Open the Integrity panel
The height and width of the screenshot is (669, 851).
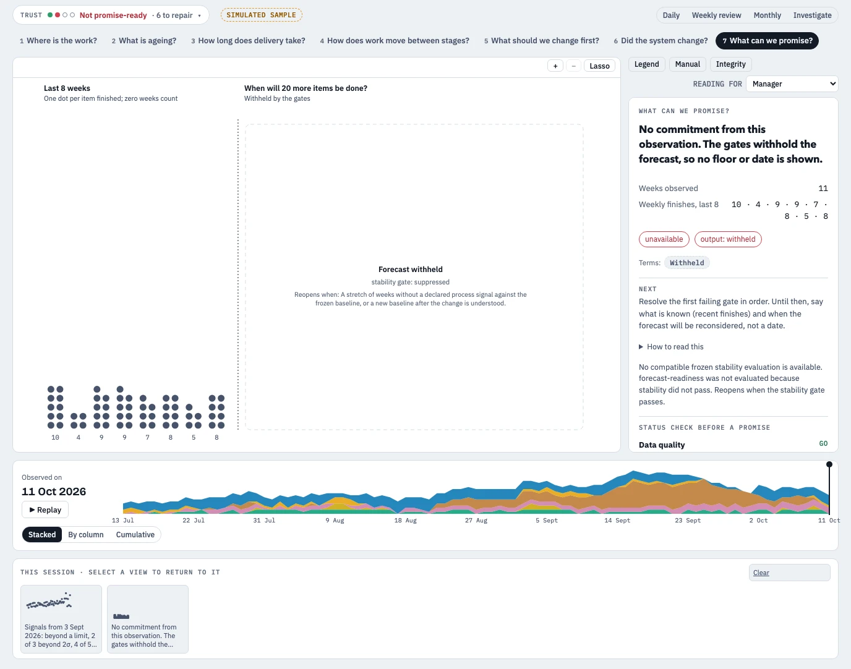pyautogui.click(x=731, y=64)
